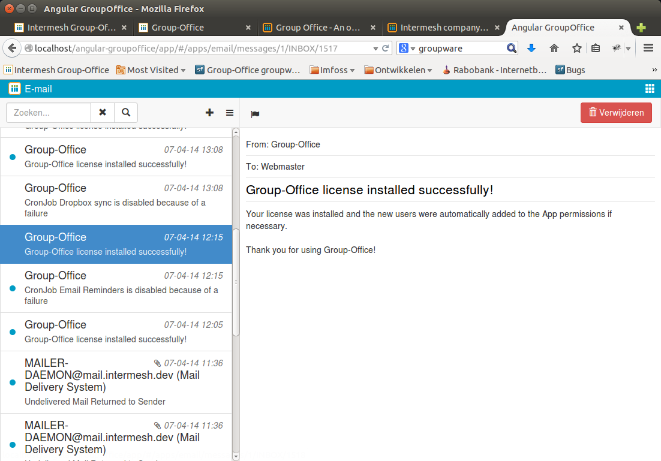
Task: Expand the Ontwikkelen bookmarks folder
Action: point(398,70)
